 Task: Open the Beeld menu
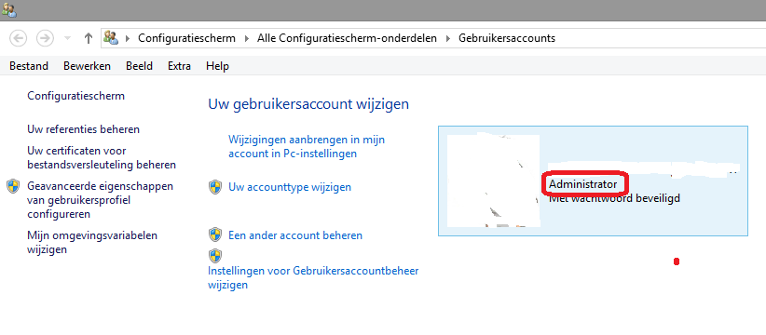tap(139, 66)
